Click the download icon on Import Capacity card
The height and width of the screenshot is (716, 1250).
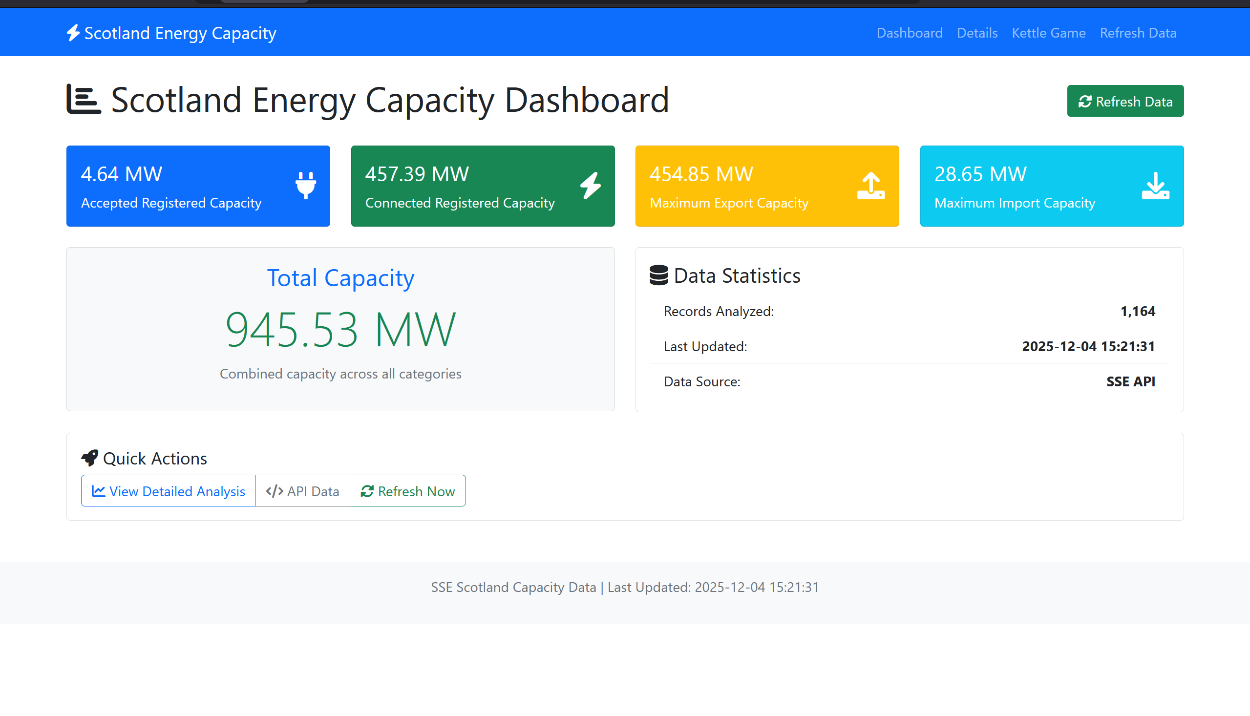(x=1155, y=186)
